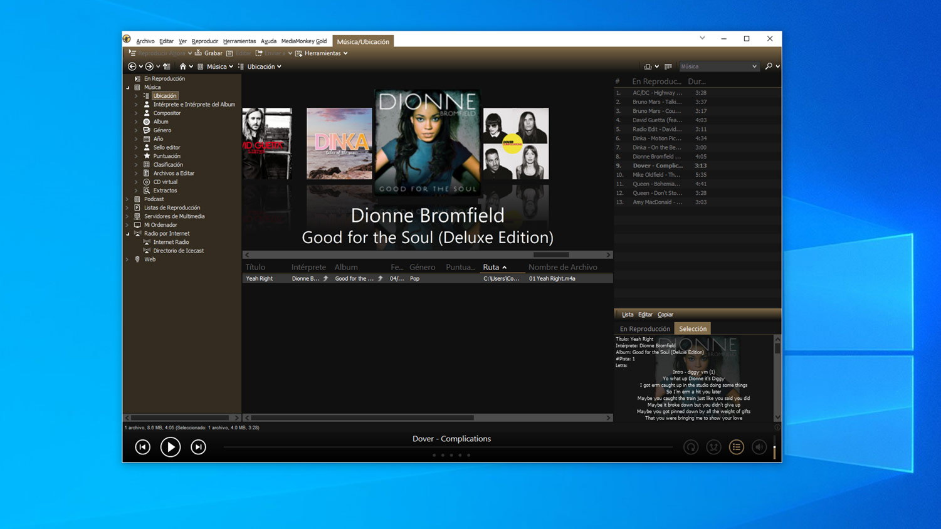Open the Ayuda menu
This screenshot has width=941, height=529.
268,41
